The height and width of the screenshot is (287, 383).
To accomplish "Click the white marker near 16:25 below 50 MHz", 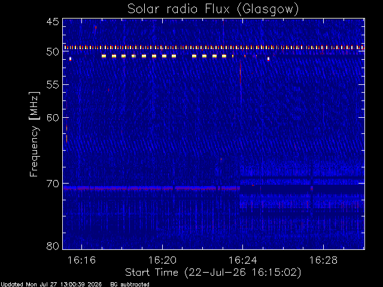I will (268, 59).
